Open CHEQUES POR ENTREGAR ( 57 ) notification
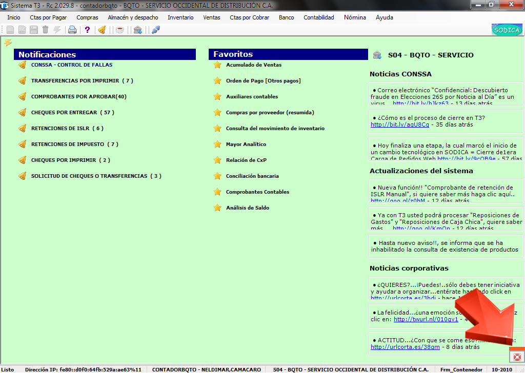 [x=73, y=112]
